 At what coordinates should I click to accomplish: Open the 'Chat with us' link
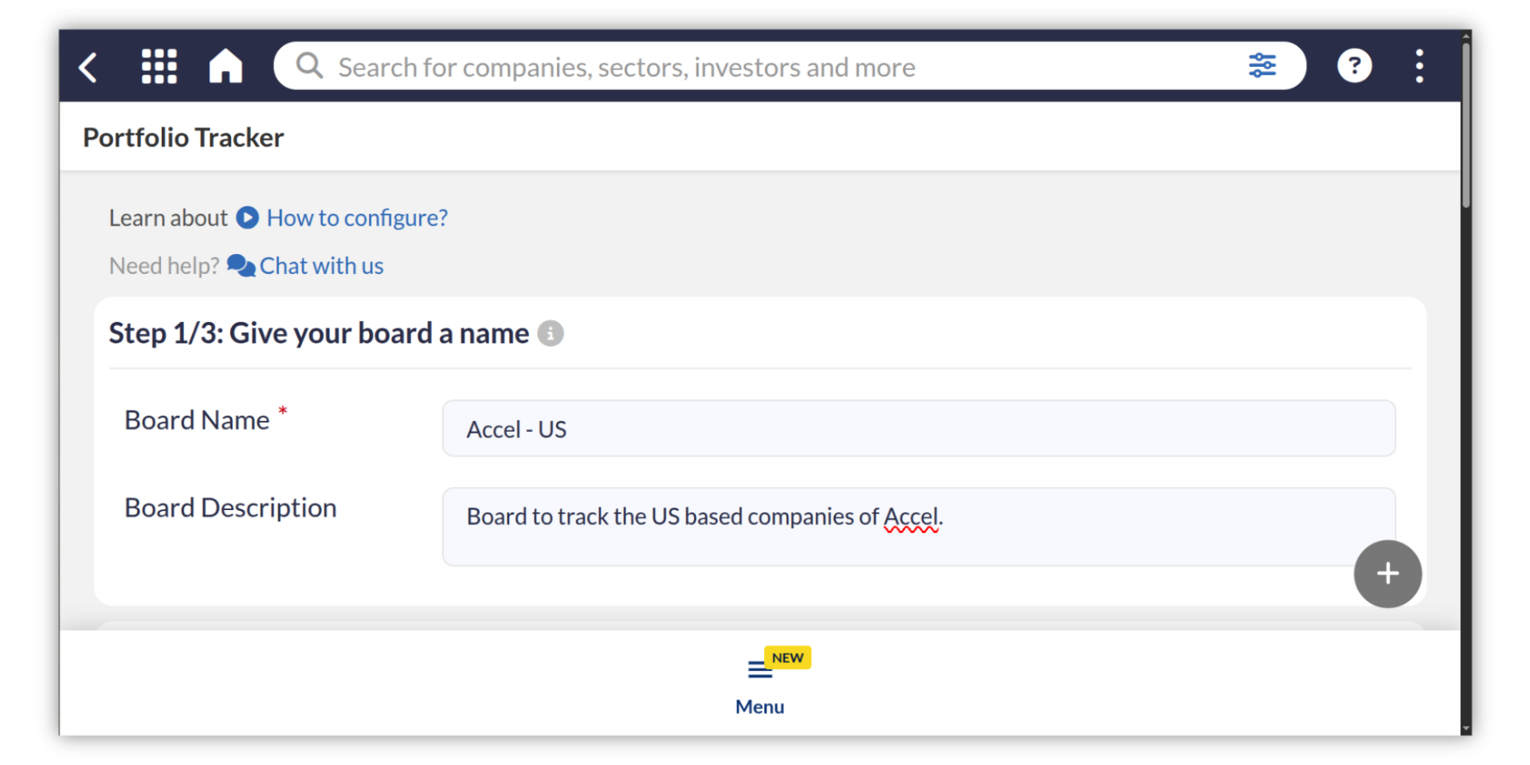(x=322, y=265)
